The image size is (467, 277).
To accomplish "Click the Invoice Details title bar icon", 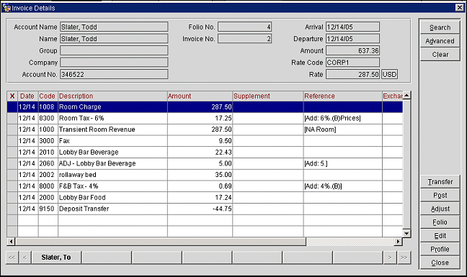I will [x=6, y=8].
